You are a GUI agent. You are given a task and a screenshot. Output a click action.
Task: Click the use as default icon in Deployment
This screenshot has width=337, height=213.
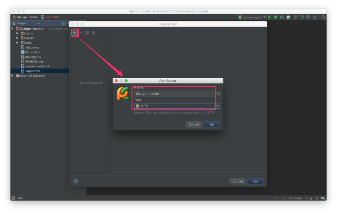pyautogui.click(x=93, y=33)
